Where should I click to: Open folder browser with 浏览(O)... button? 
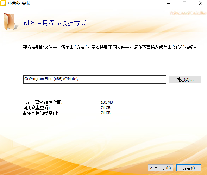(185, 79)
